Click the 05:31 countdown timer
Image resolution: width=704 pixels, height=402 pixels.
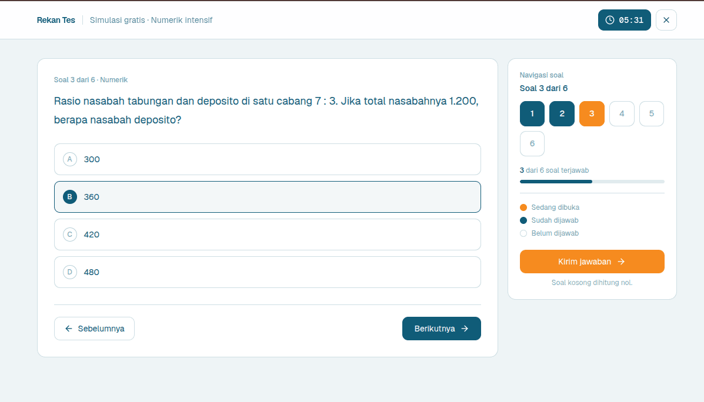coord(625,20)
